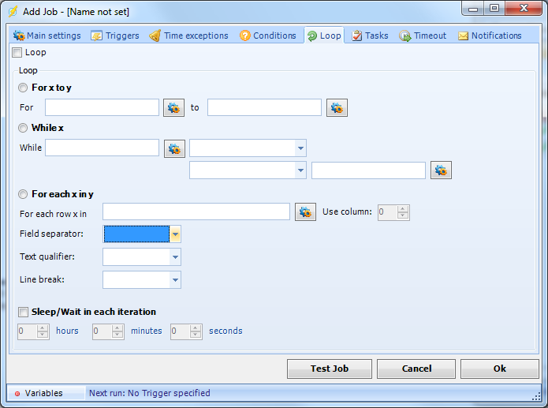Click variable picker icon next to While field

[x=174, y=148]
